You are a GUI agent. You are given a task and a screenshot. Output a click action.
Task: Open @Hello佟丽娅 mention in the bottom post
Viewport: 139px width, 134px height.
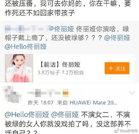27,115
